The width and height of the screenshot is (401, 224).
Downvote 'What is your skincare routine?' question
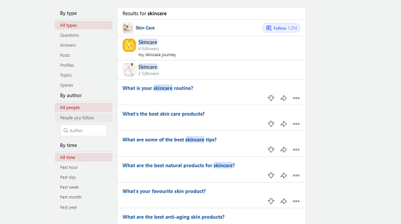click(271, 98)
